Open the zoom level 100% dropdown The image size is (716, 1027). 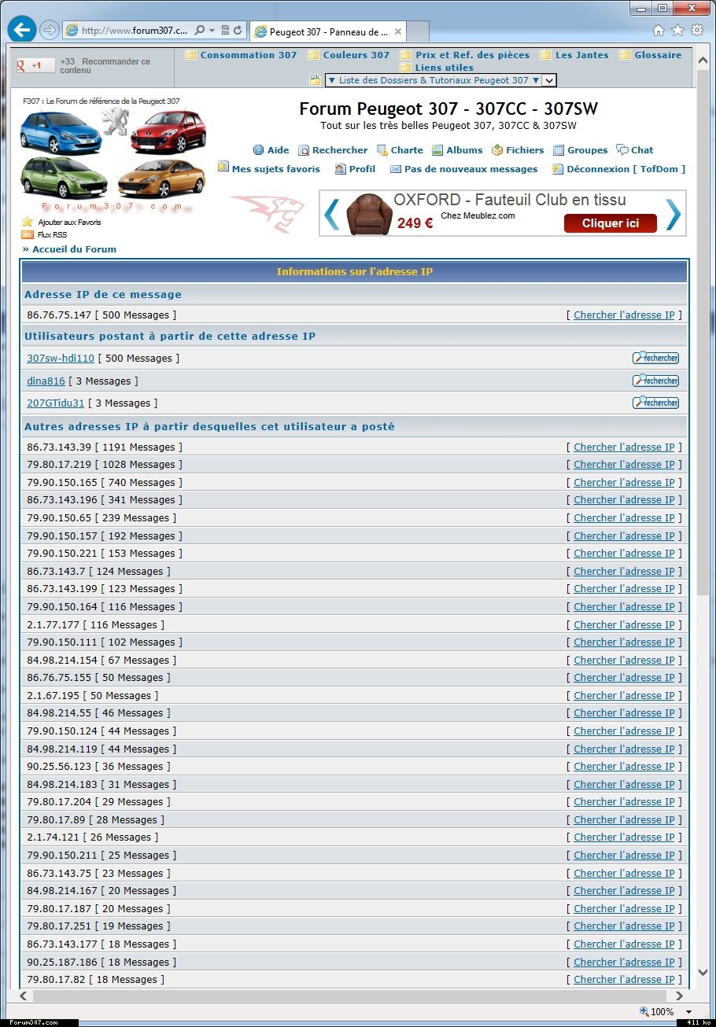(x=688, y=1012)
